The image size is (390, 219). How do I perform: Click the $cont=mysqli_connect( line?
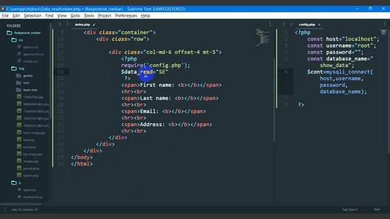tap(340, 72)
